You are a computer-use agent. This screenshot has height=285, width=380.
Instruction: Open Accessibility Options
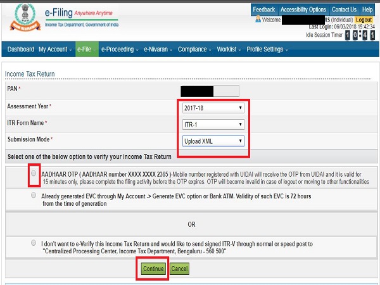click(x=303, y=9)
